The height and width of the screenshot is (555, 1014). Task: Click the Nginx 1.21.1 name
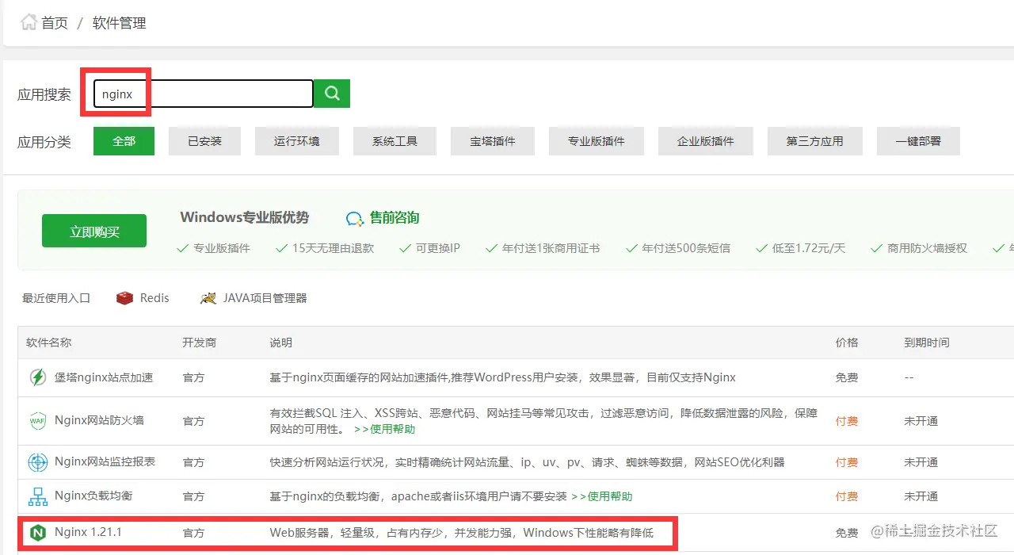pos(88,532)
